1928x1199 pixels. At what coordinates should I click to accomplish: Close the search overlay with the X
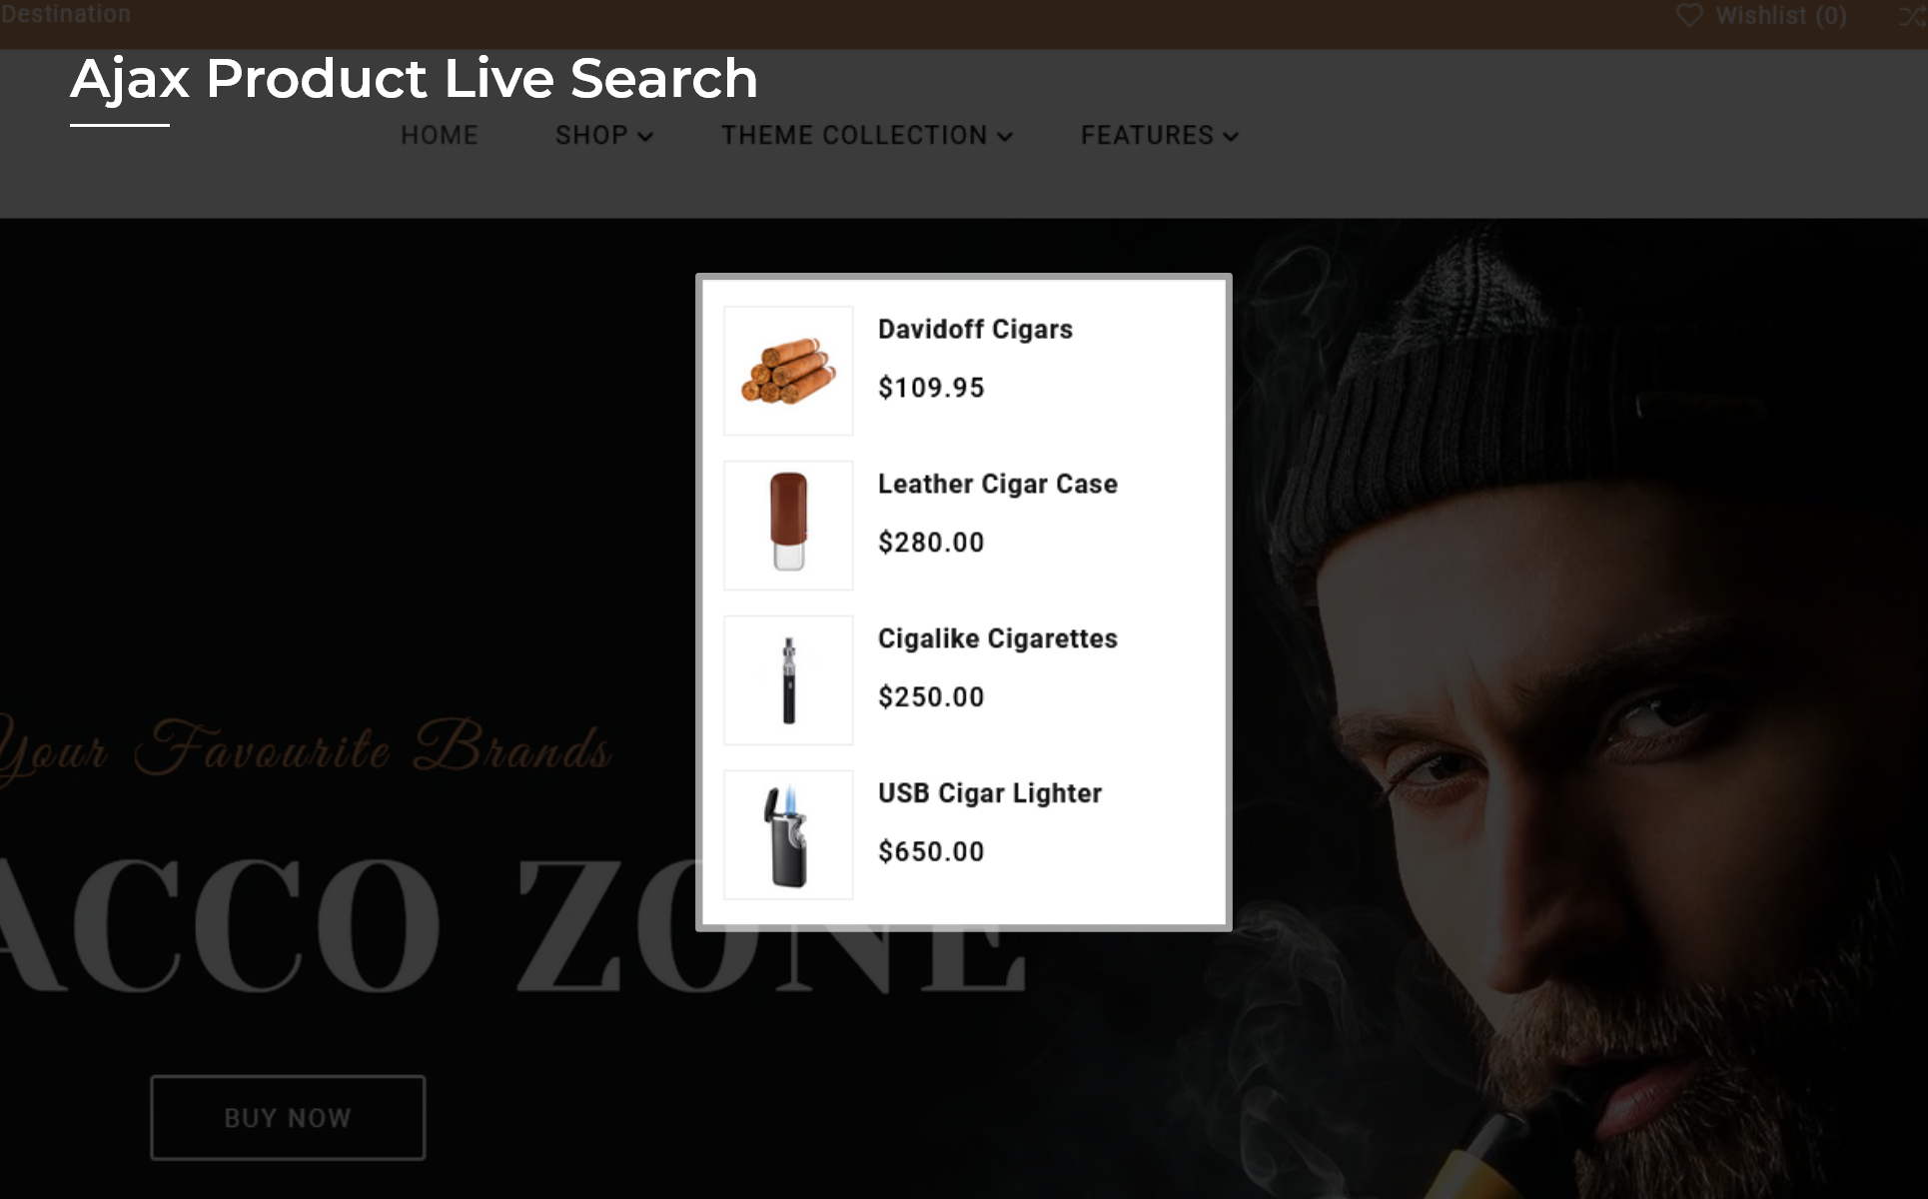point(1913,17)
